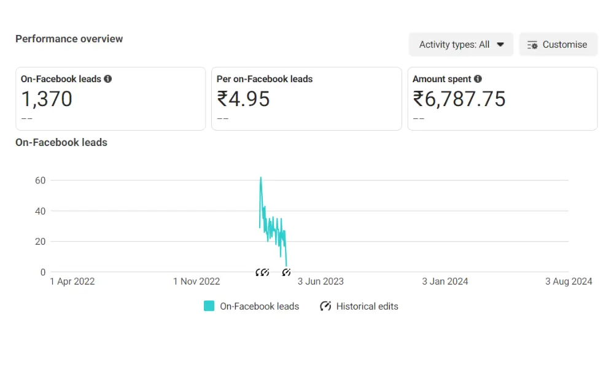Image resolution: width=614 pixels, height=368 pixels.
Task: Click info icon beside Amount spent
Action: 478,79
